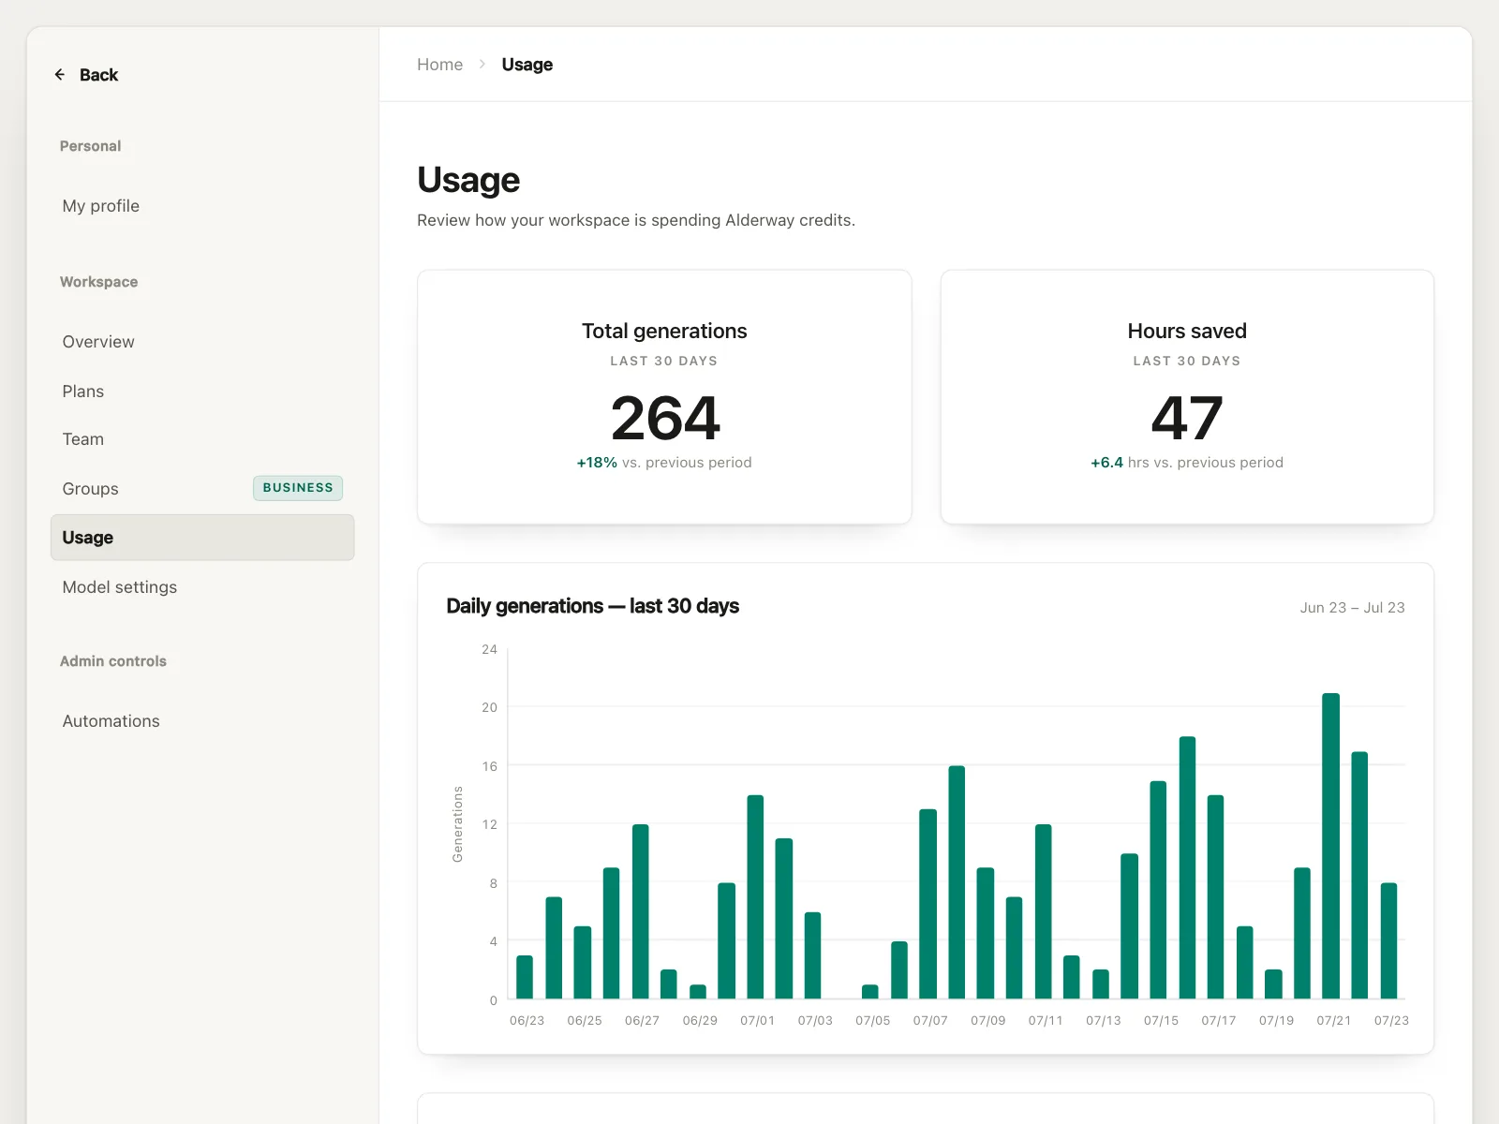The height and width of the screenshot is (1124, 1499).
Task: Click the page description about Alderway credits
Action: 636,220
